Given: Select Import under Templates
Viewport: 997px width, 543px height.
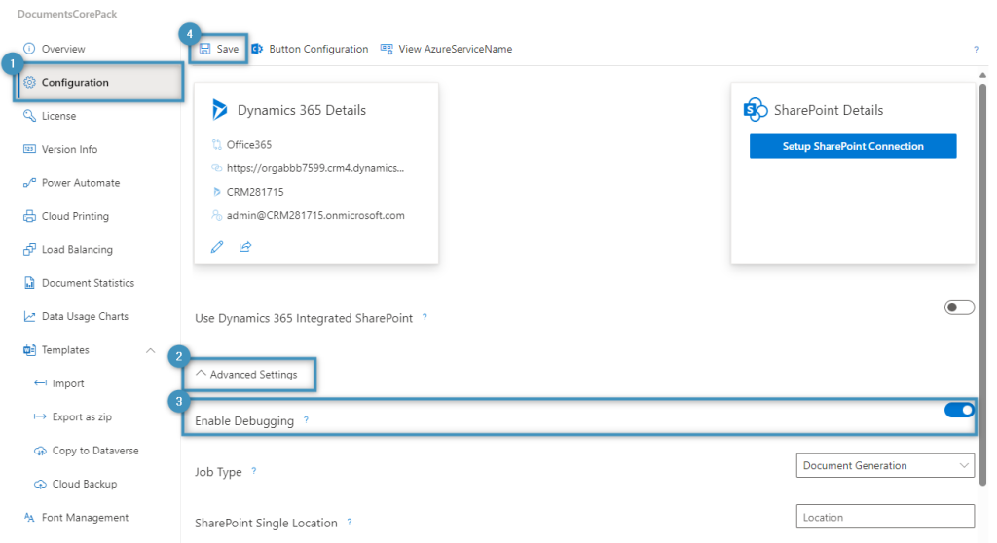Looking at the screenshot, I should [68, 383].
